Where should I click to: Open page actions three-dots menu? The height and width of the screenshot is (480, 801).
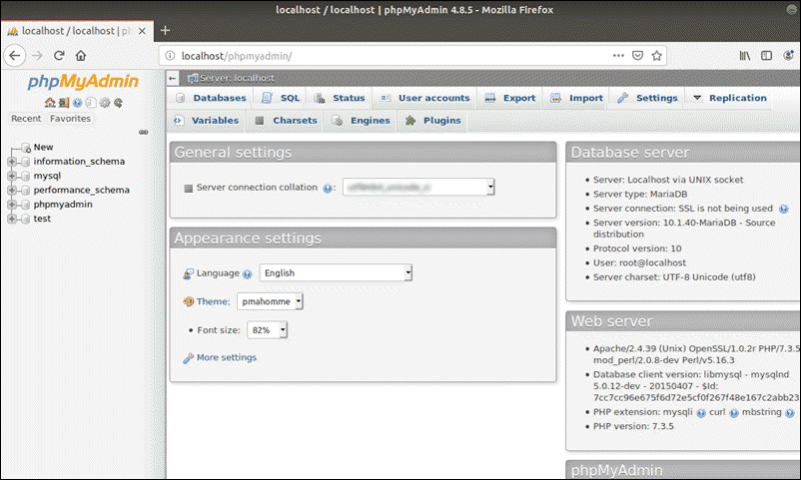click(x=618, y=55)
